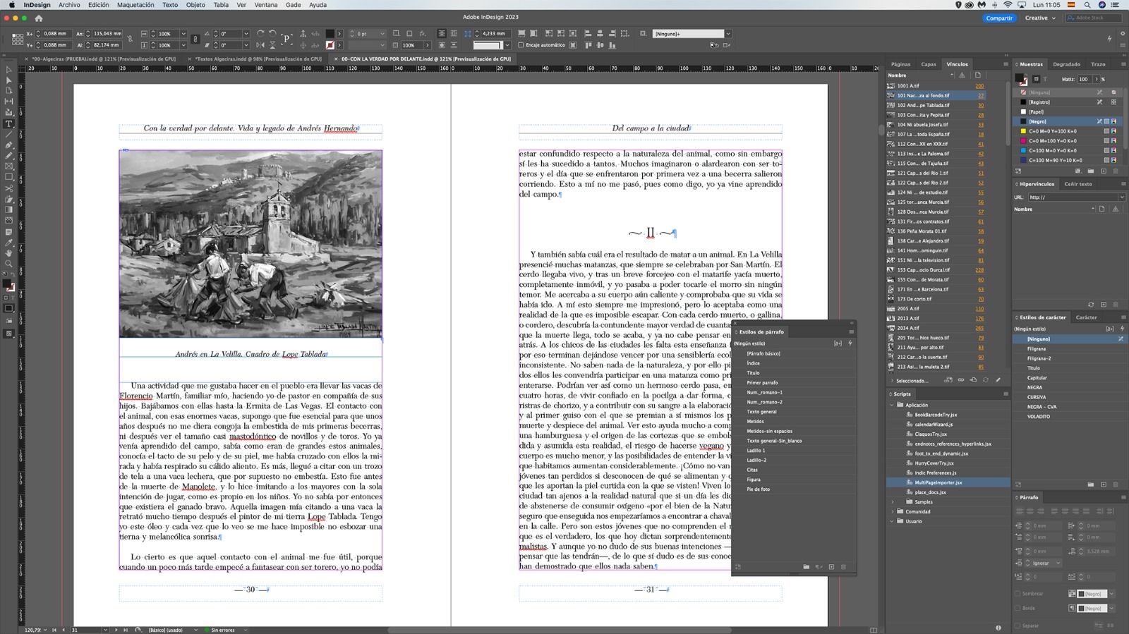Switch to the Degradado tab
This screenshot has width=1129, height=634.
point(1066,64)
